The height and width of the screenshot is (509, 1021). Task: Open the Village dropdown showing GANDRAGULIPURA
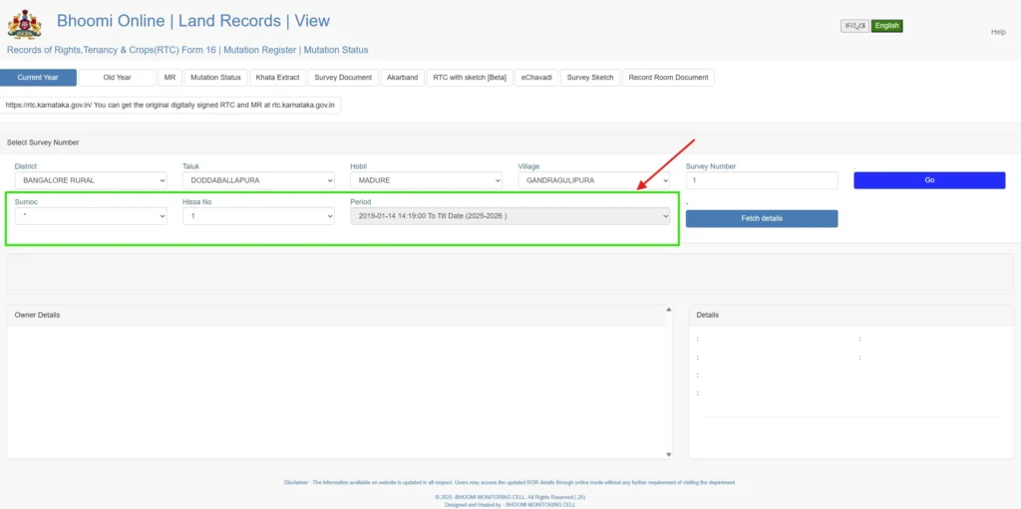(x=593, y=180)
